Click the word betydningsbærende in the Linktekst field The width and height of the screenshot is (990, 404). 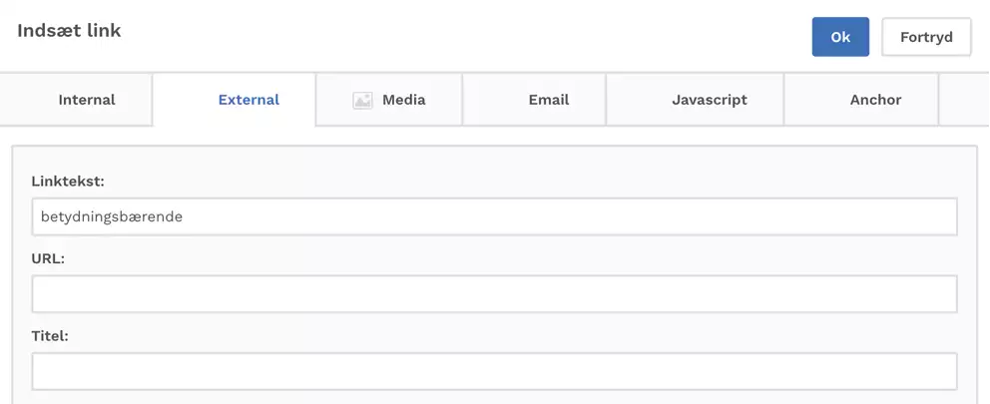tap(112, 216)
